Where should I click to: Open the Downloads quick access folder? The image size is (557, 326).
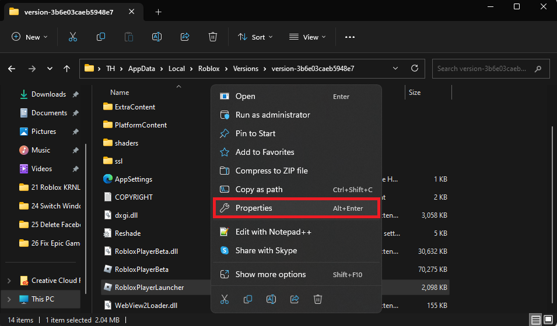[x=48, y=94]
